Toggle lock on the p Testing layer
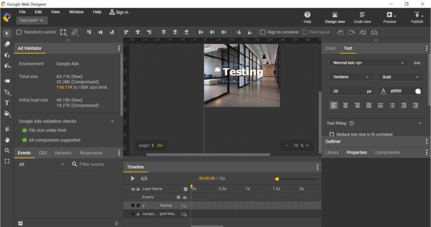 138,205
